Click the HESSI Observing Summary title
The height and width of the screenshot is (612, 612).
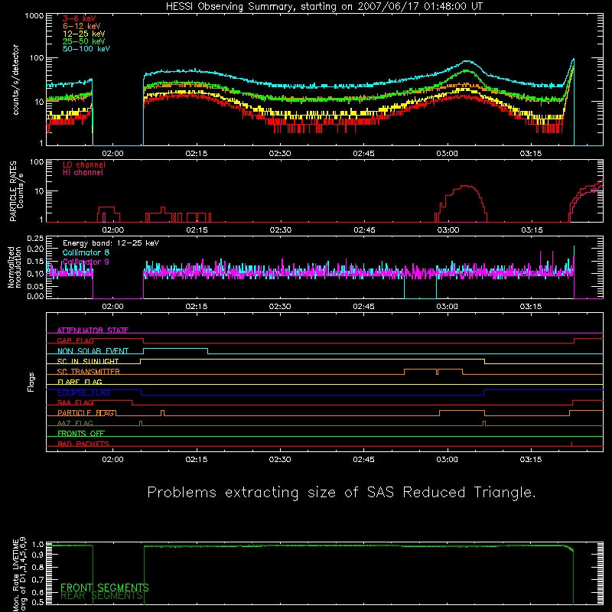pos(324,7)
